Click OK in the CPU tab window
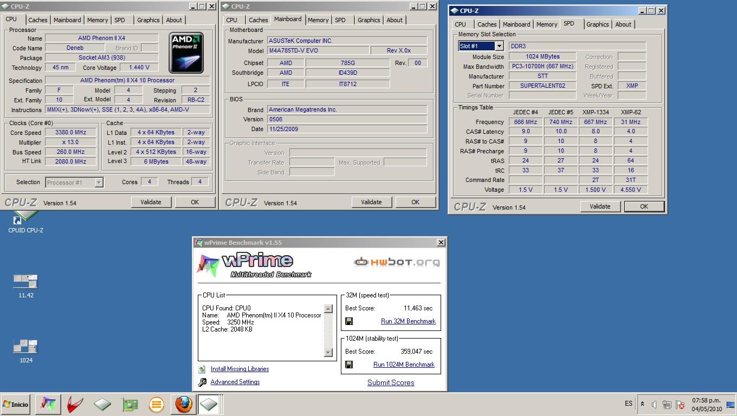The height and width of the screenshot is (416, 737). tap(195, 202)
